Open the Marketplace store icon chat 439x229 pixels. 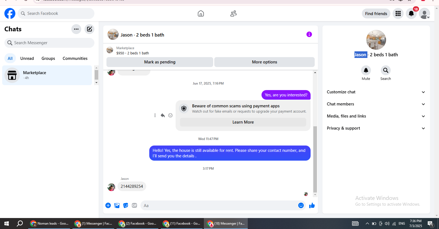point(12,75)
